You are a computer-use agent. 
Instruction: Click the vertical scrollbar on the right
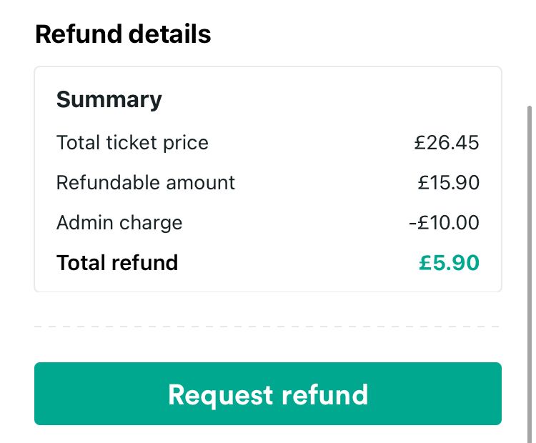pos(529,272)
